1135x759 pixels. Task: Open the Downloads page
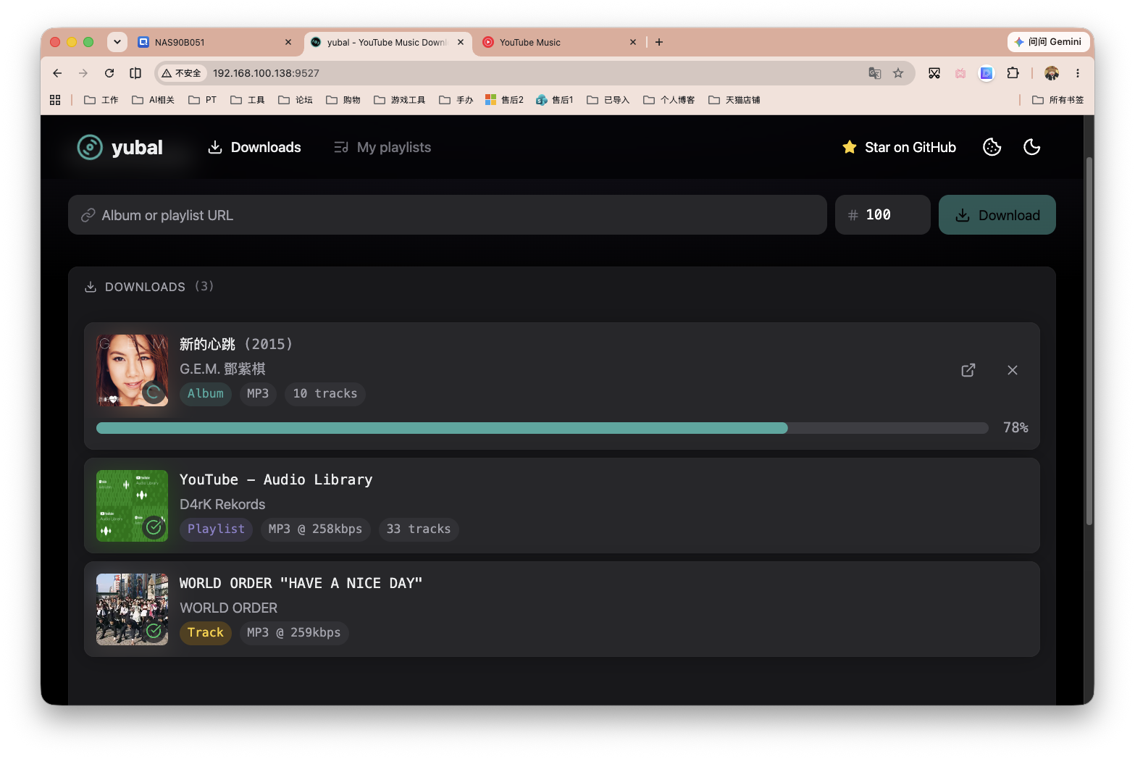254,147
